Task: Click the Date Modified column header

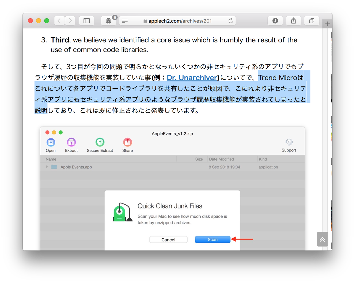Action: (222, 159)
